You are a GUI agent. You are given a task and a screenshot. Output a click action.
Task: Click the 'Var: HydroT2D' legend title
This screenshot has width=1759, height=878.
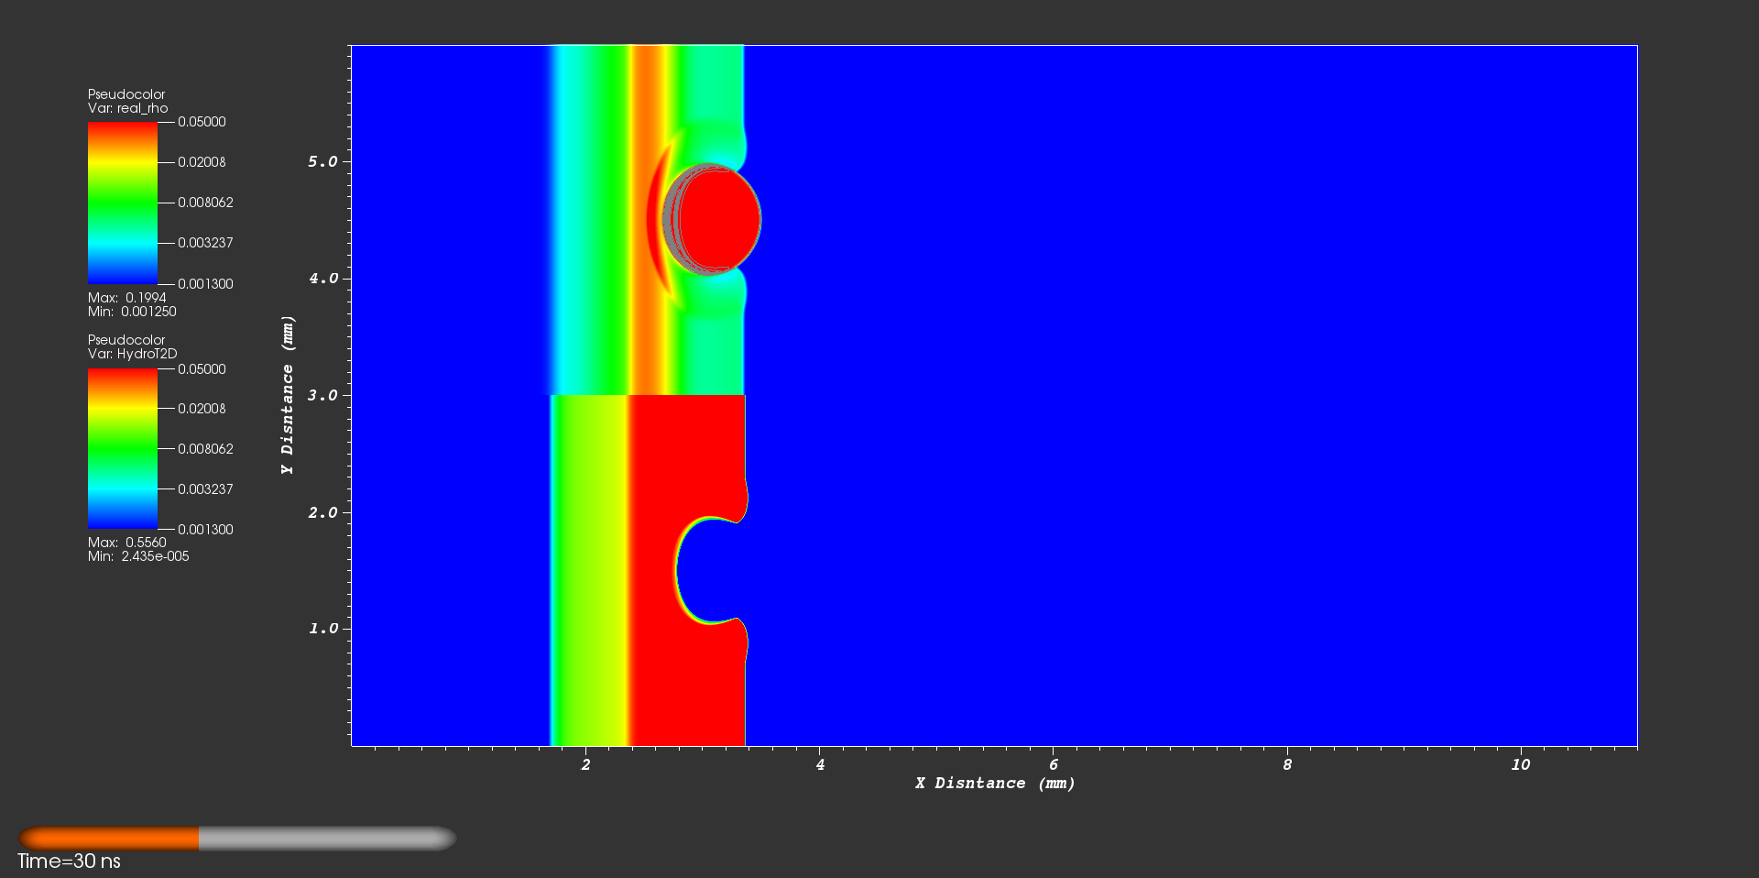pyautogui.click(x=133, y=354)
